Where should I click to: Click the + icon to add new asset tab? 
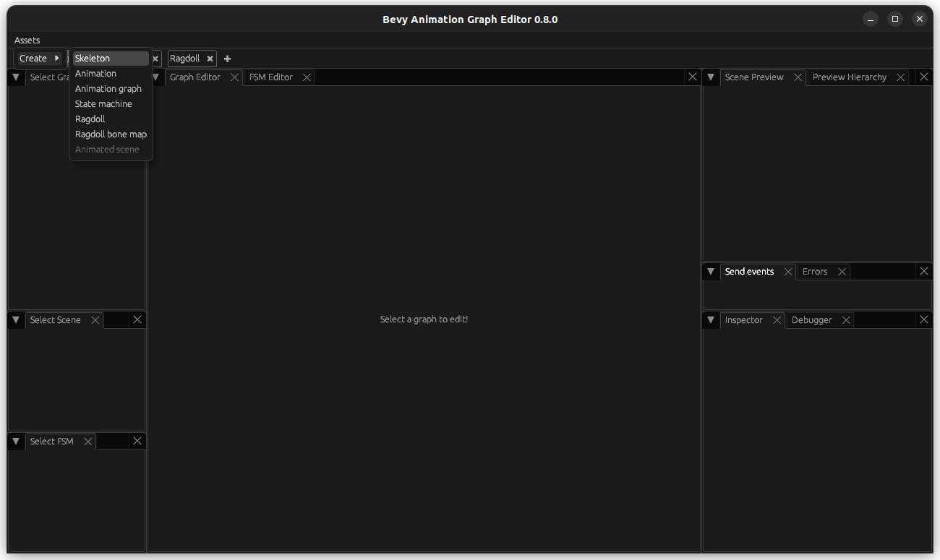click(x=227, y=59)
